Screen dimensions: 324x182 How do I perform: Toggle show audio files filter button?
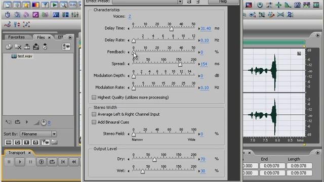(9, 142)
